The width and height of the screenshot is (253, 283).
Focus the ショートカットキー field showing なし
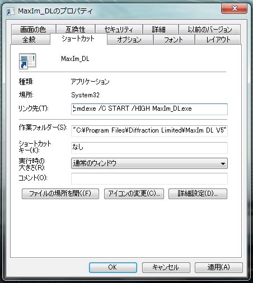[x=149, y=148]
